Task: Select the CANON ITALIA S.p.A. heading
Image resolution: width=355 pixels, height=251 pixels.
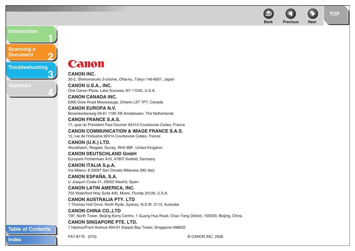Action: tap(92, 165)
